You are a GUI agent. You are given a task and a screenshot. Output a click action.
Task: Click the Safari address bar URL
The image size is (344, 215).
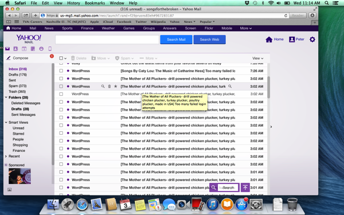(117, 15)
